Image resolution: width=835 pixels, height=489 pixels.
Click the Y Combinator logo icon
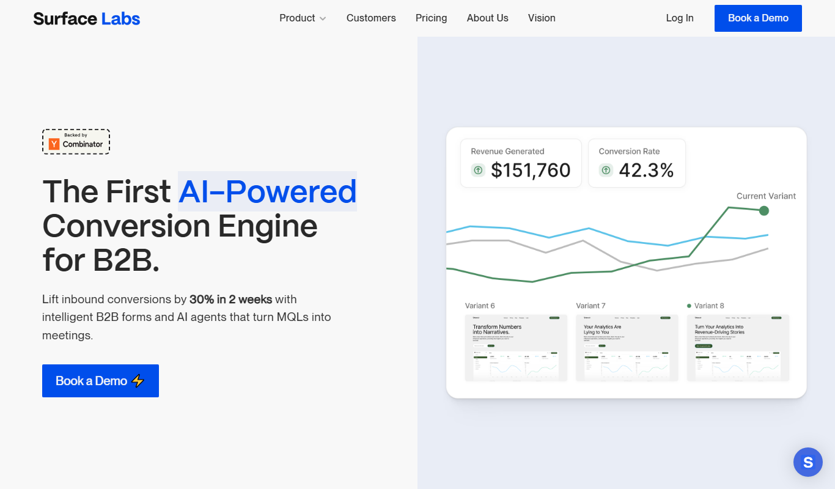tap(54, 144)
